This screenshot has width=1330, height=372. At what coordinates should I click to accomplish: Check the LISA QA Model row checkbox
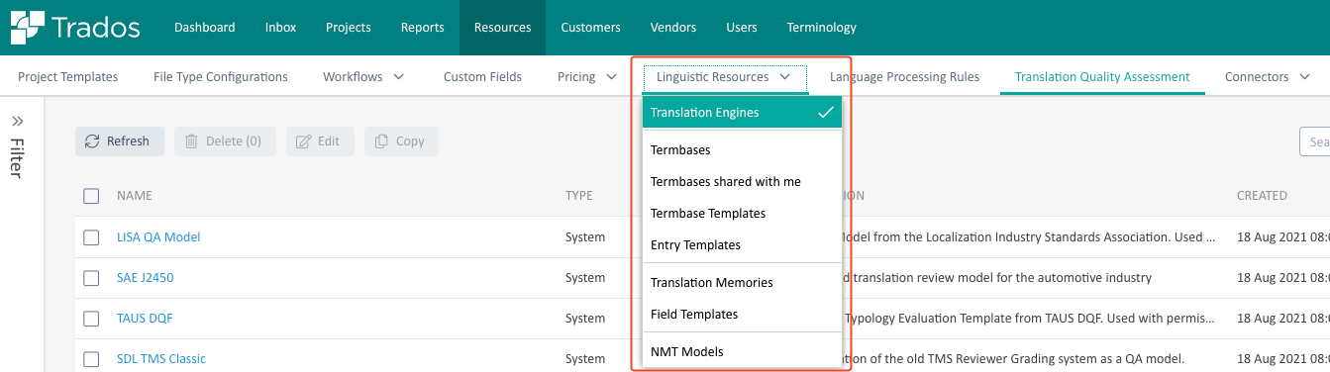point(91,237)
